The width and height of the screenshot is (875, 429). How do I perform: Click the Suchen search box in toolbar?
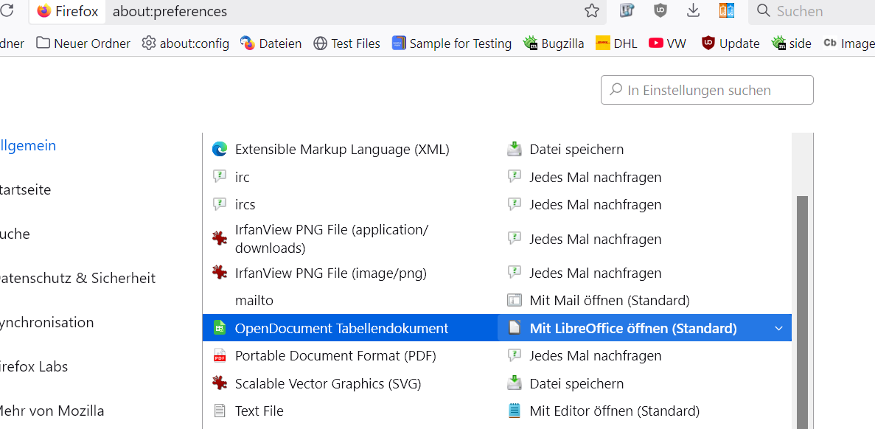point(811,11)
